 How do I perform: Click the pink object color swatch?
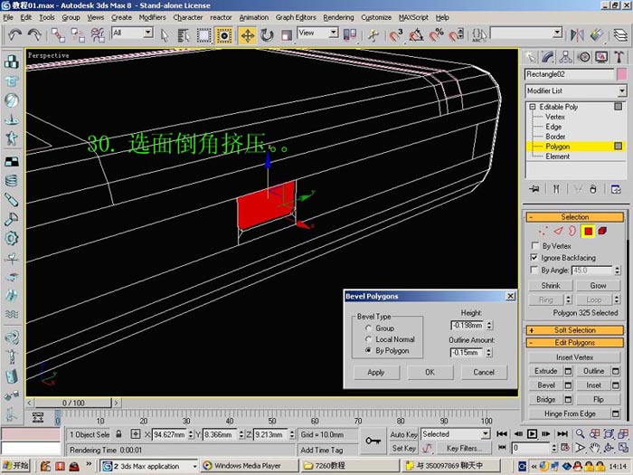coord(622,74)
